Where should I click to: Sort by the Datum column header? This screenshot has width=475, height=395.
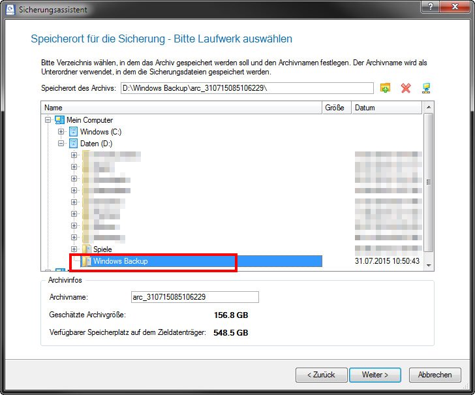tap(387, 108)
